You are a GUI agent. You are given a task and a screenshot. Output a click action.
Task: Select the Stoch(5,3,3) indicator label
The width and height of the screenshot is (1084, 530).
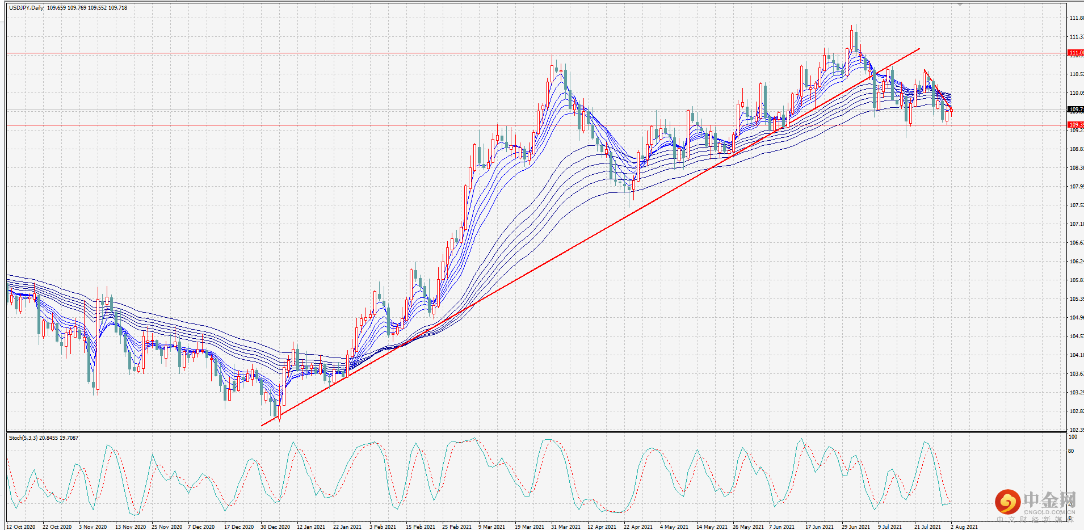pyautogui.click(x=23, y=438)
